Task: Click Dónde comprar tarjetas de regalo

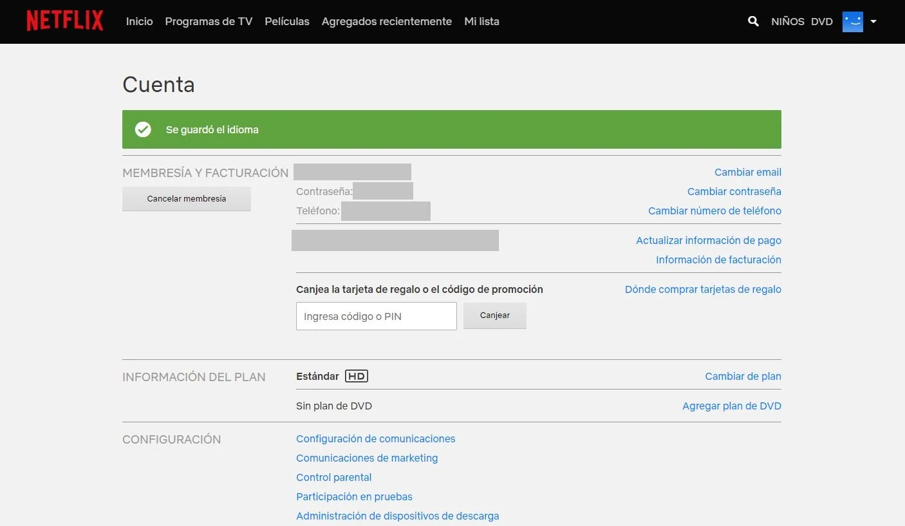Action: click(703, 289)
